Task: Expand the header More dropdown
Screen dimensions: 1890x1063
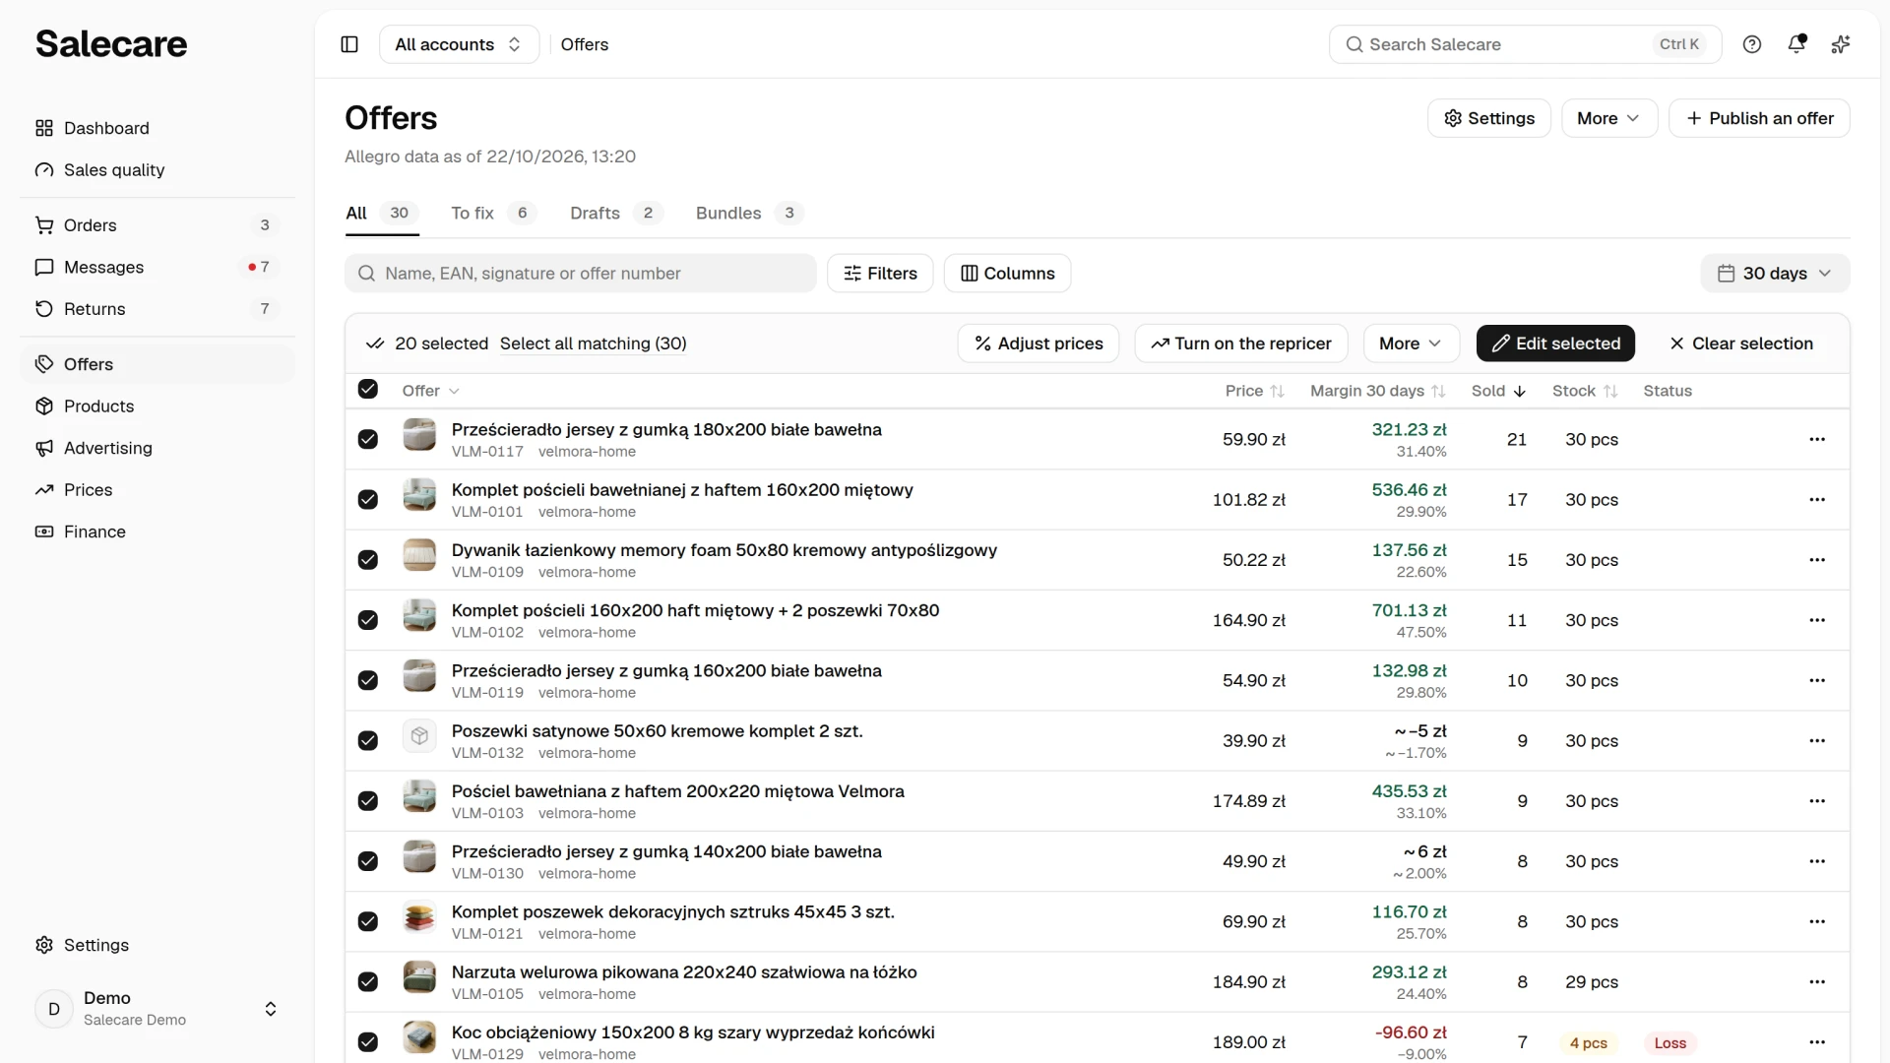Action: tap(1609, 118)
